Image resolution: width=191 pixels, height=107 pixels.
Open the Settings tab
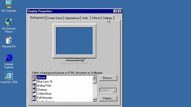pos(107,18)
